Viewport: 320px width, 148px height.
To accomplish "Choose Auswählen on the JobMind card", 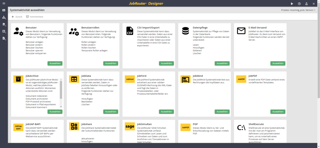I will pos(222,112).
